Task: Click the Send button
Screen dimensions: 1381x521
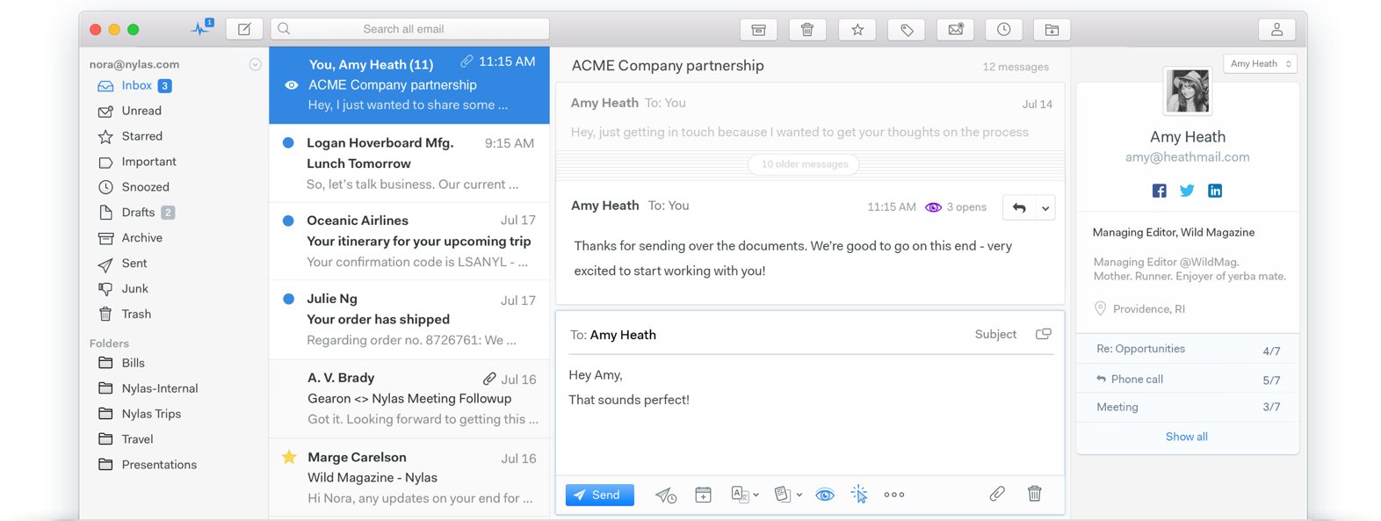Action: click(x=600, y=495)
